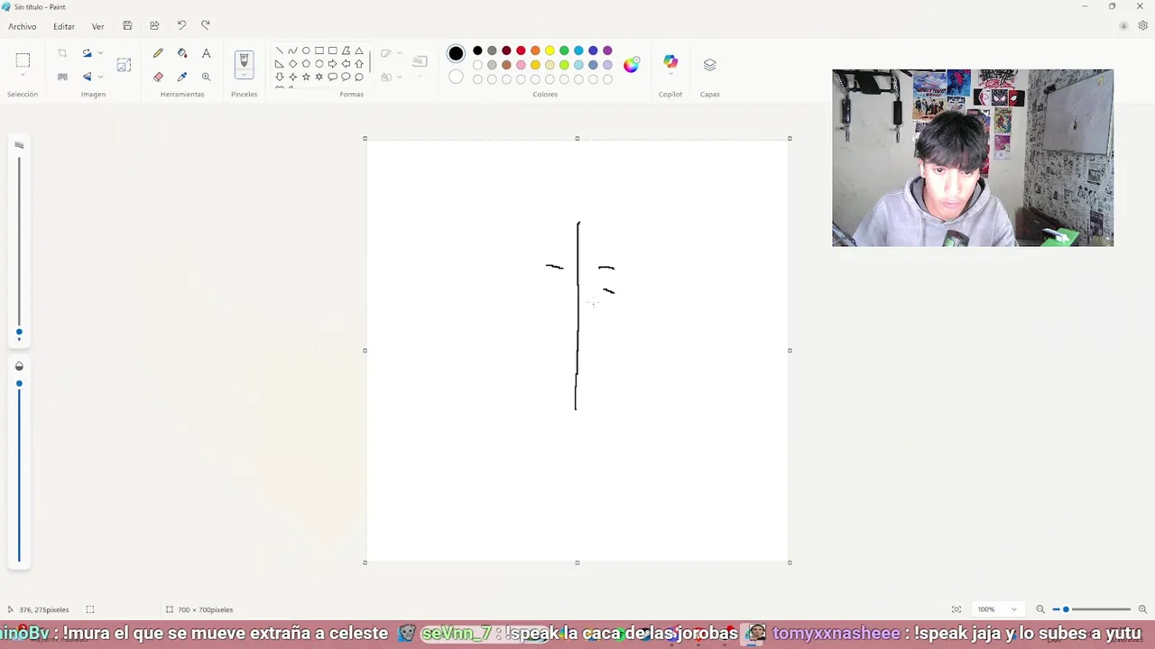Select the Five-point star shape
This screenshot has width=1155, height=649.
(306, 77)
